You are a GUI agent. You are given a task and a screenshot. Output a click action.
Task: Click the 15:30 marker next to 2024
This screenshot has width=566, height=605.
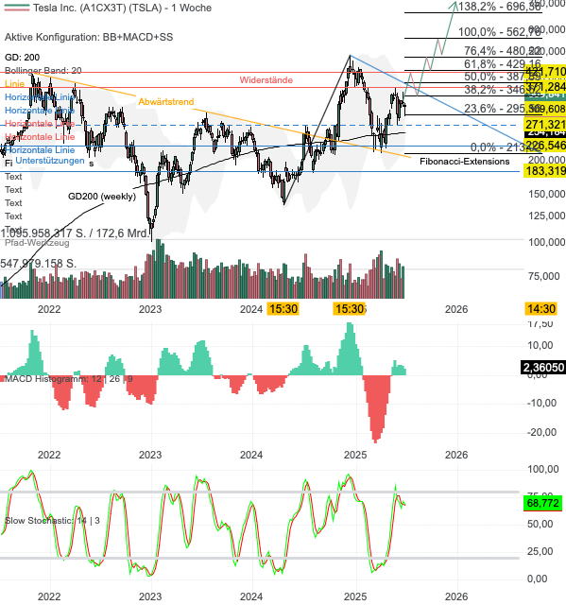pos(283,309)
